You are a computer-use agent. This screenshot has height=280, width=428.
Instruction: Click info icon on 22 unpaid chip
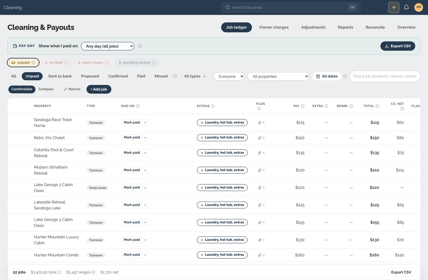click(x=33, y=63)
